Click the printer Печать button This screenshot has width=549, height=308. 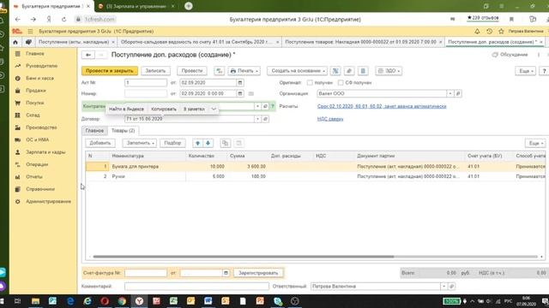pyautogui.click(x=244, y=71)
